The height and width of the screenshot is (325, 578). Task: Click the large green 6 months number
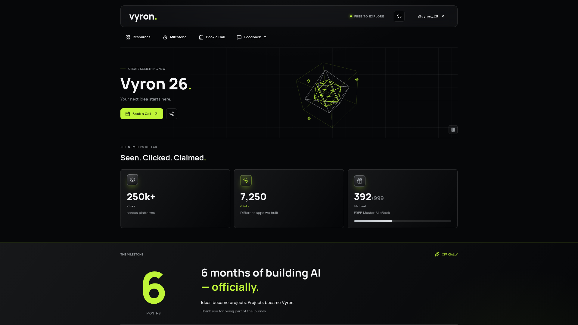tap(154, 287)
